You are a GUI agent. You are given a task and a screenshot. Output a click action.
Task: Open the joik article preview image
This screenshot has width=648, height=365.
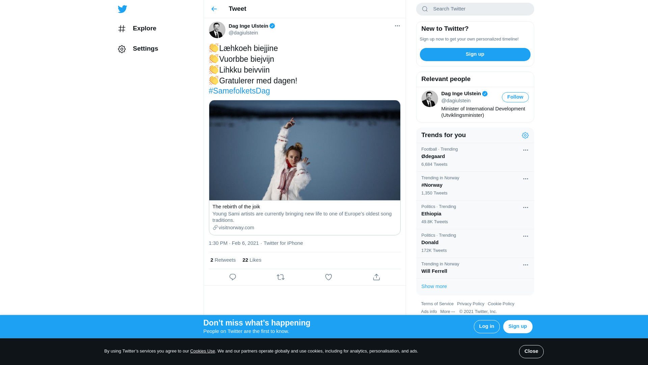[305, 150]
